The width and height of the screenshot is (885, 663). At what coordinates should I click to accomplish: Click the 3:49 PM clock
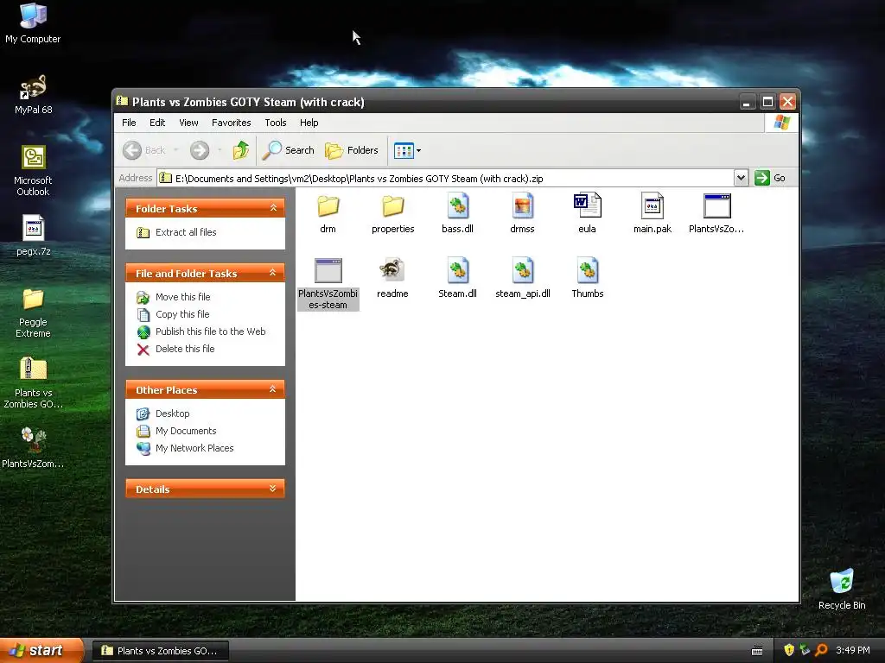853,650
